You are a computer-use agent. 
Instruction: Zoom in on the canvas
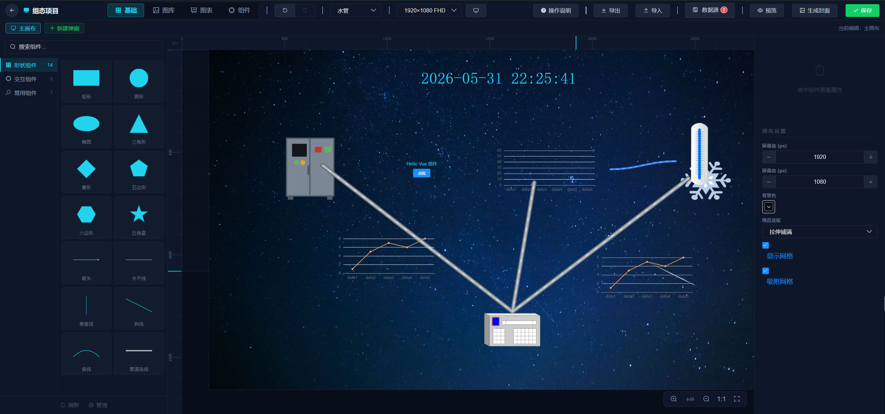(x=674, y=399)
